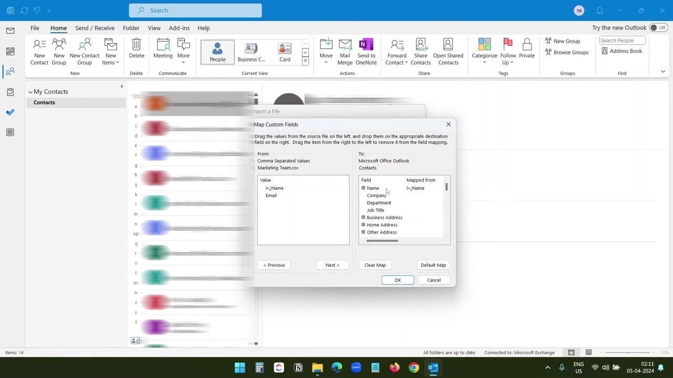Toggle Try the new Outlook switch
The width and height of the screenshot is (673, 378).
pyautogui.click(x=657, y=28)
